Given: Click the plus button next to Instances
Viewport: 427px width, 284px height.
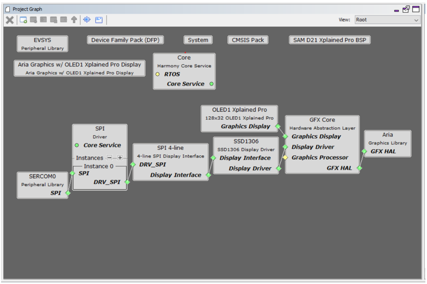Looking at the screenshot, I should (x=120, y=157).
